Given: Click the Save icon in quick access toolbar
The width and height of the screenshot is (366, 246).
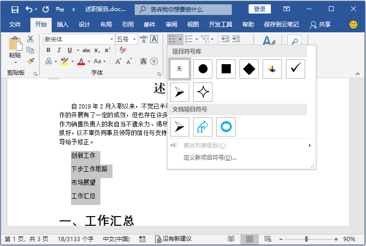Looking at the screenshot, I should pos(15,9).
